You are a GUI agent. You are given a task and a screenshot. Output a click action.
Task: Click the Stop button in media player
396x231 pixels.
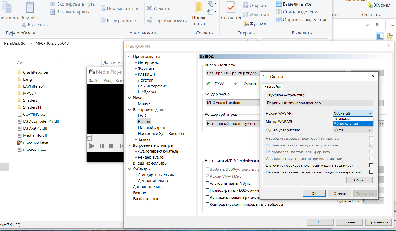pos(111,146)
